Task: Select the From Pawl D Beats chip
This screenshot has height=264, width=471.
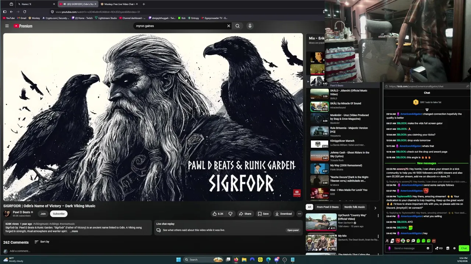Action: 327,207
